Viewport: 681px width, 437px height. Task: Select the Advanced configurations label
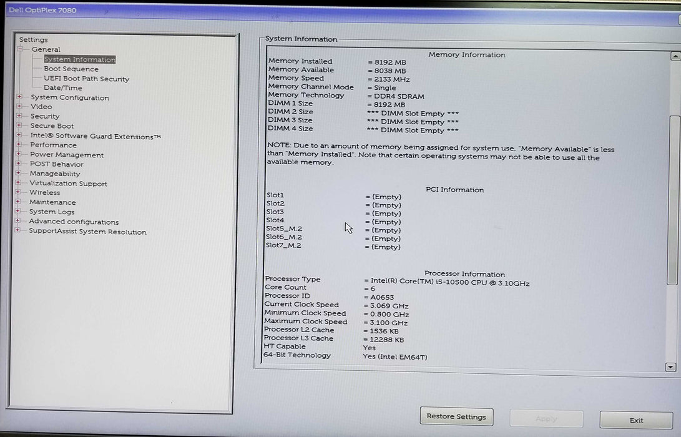[x=74, y=222]
